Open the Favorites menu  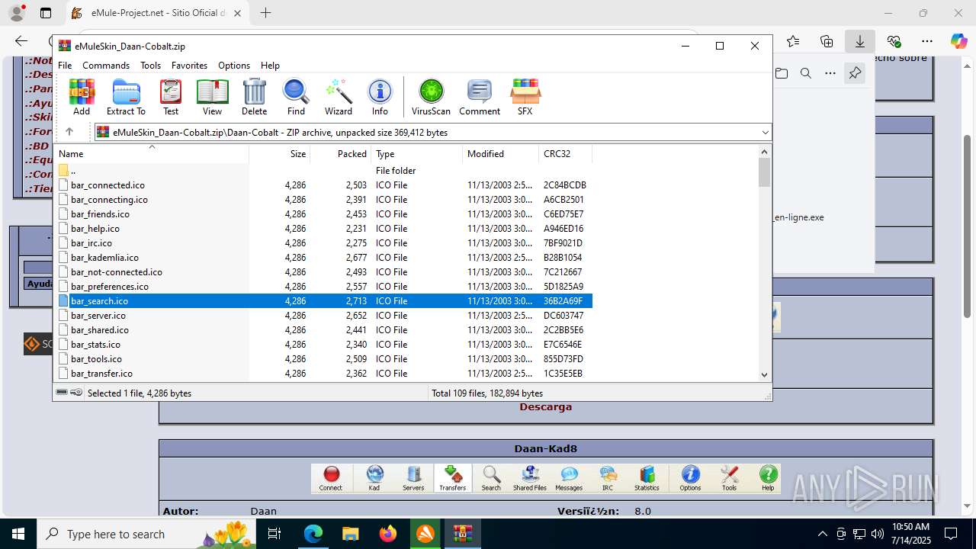[189, 66]
